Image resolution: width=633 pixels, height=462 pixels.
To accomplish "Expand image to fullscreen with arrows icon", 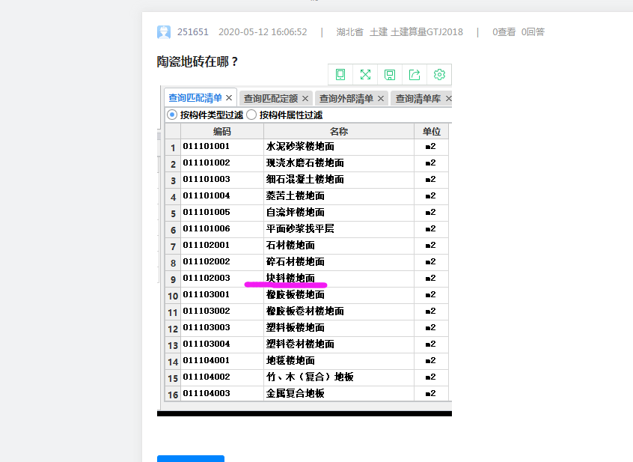I will tap(365, 75).
